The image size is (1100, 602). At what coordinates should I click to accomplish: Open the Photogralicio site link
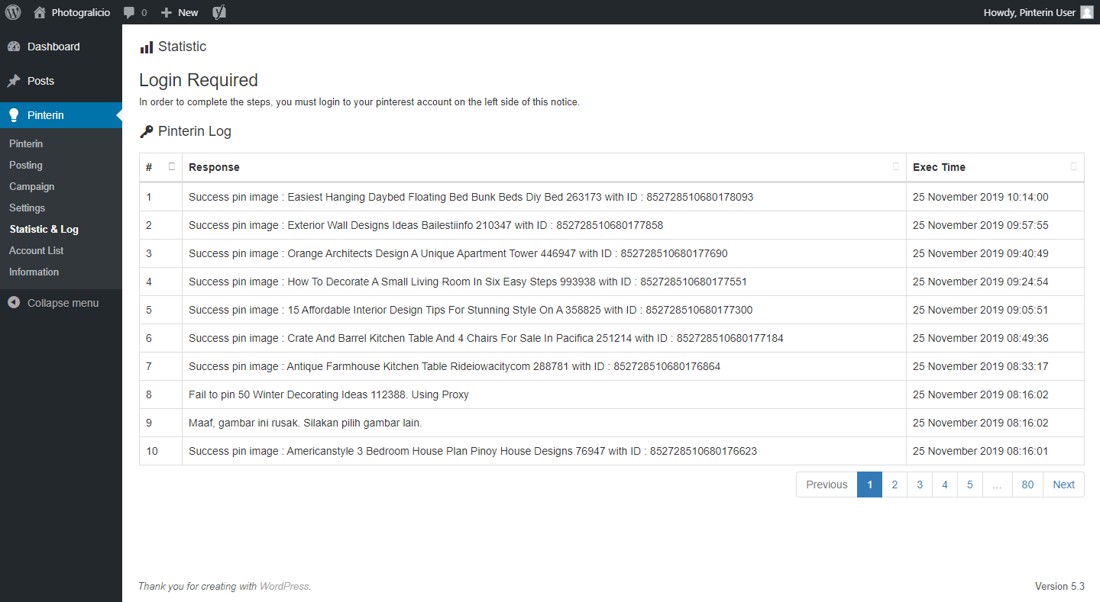(81, 12)
